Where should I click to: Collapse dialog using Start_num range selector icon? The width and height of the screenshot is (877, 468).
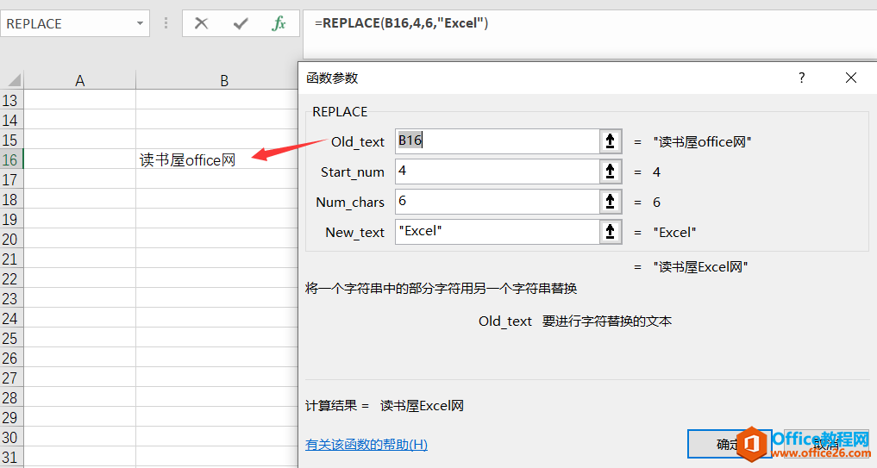[x=611, y=172]
